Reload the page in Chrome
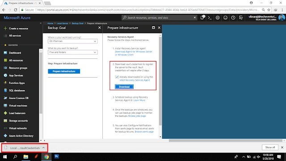This screenshot has width=286, height=161. [x=16, y=10]
